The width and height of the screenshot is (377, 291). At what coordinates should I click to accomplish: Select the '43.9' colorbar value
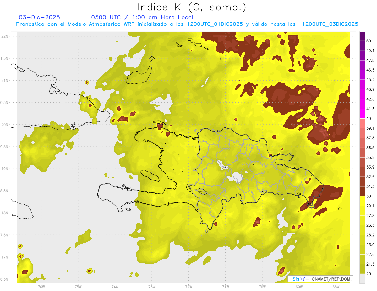(x=370, y=89)
